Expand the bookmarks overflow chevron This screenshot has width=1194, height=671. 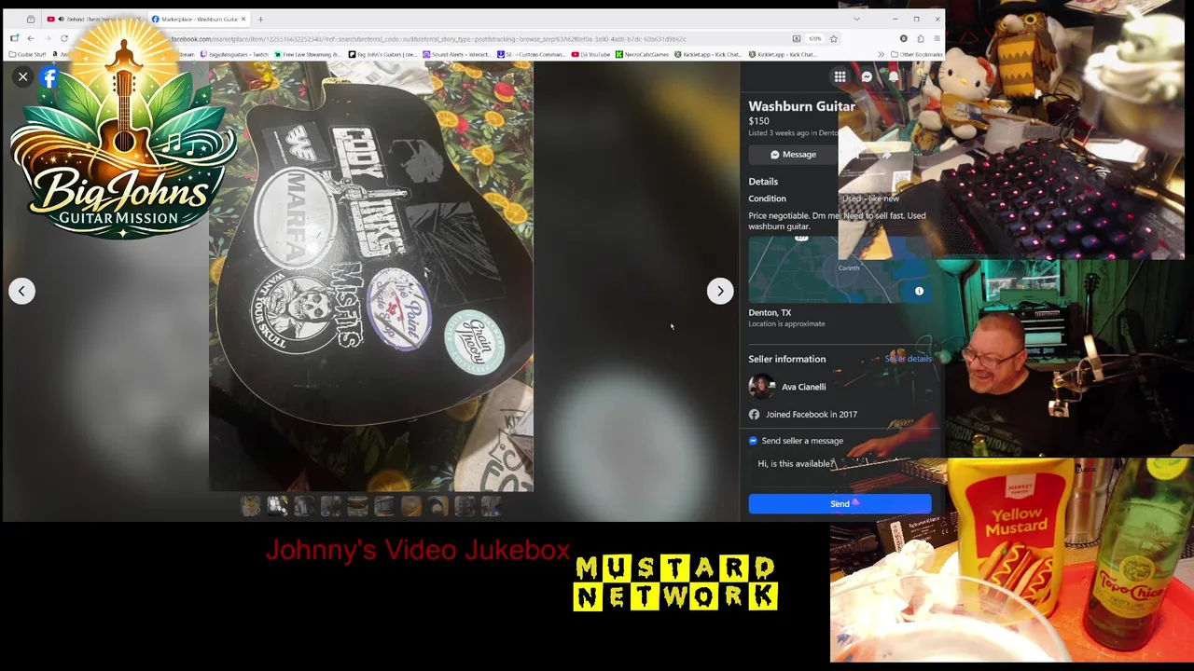pos(881,54)
